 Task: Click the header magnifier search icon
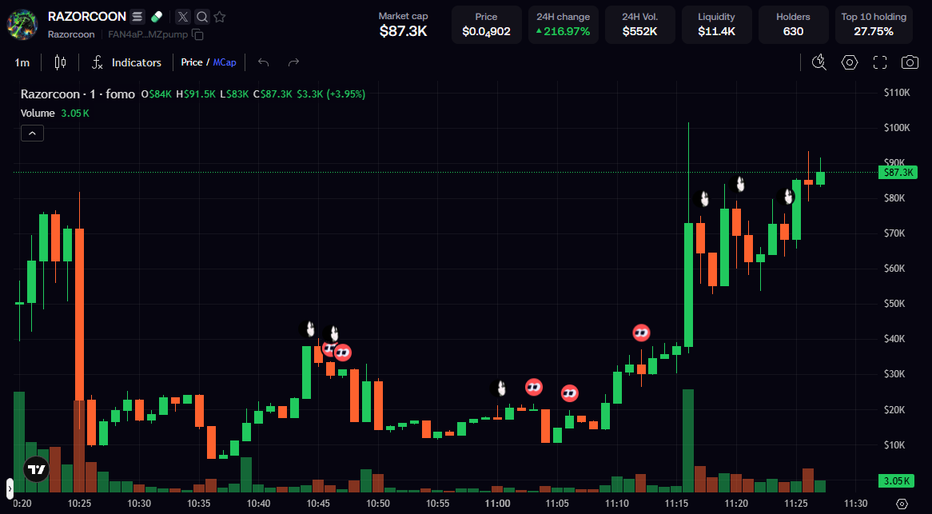[202, 17]
